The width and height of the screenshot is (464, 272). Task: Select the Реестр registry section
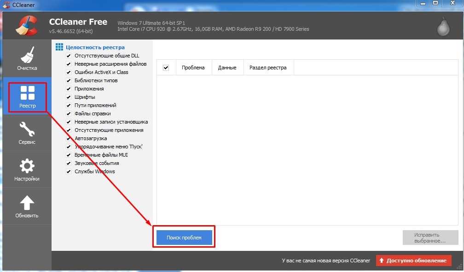click(x=27, y=97)
